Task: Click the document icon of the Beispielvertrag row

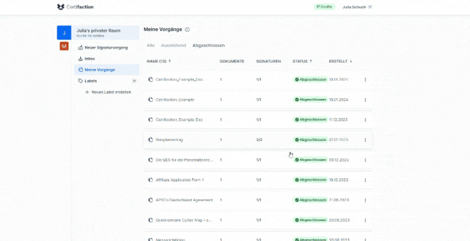Action: 151,140
